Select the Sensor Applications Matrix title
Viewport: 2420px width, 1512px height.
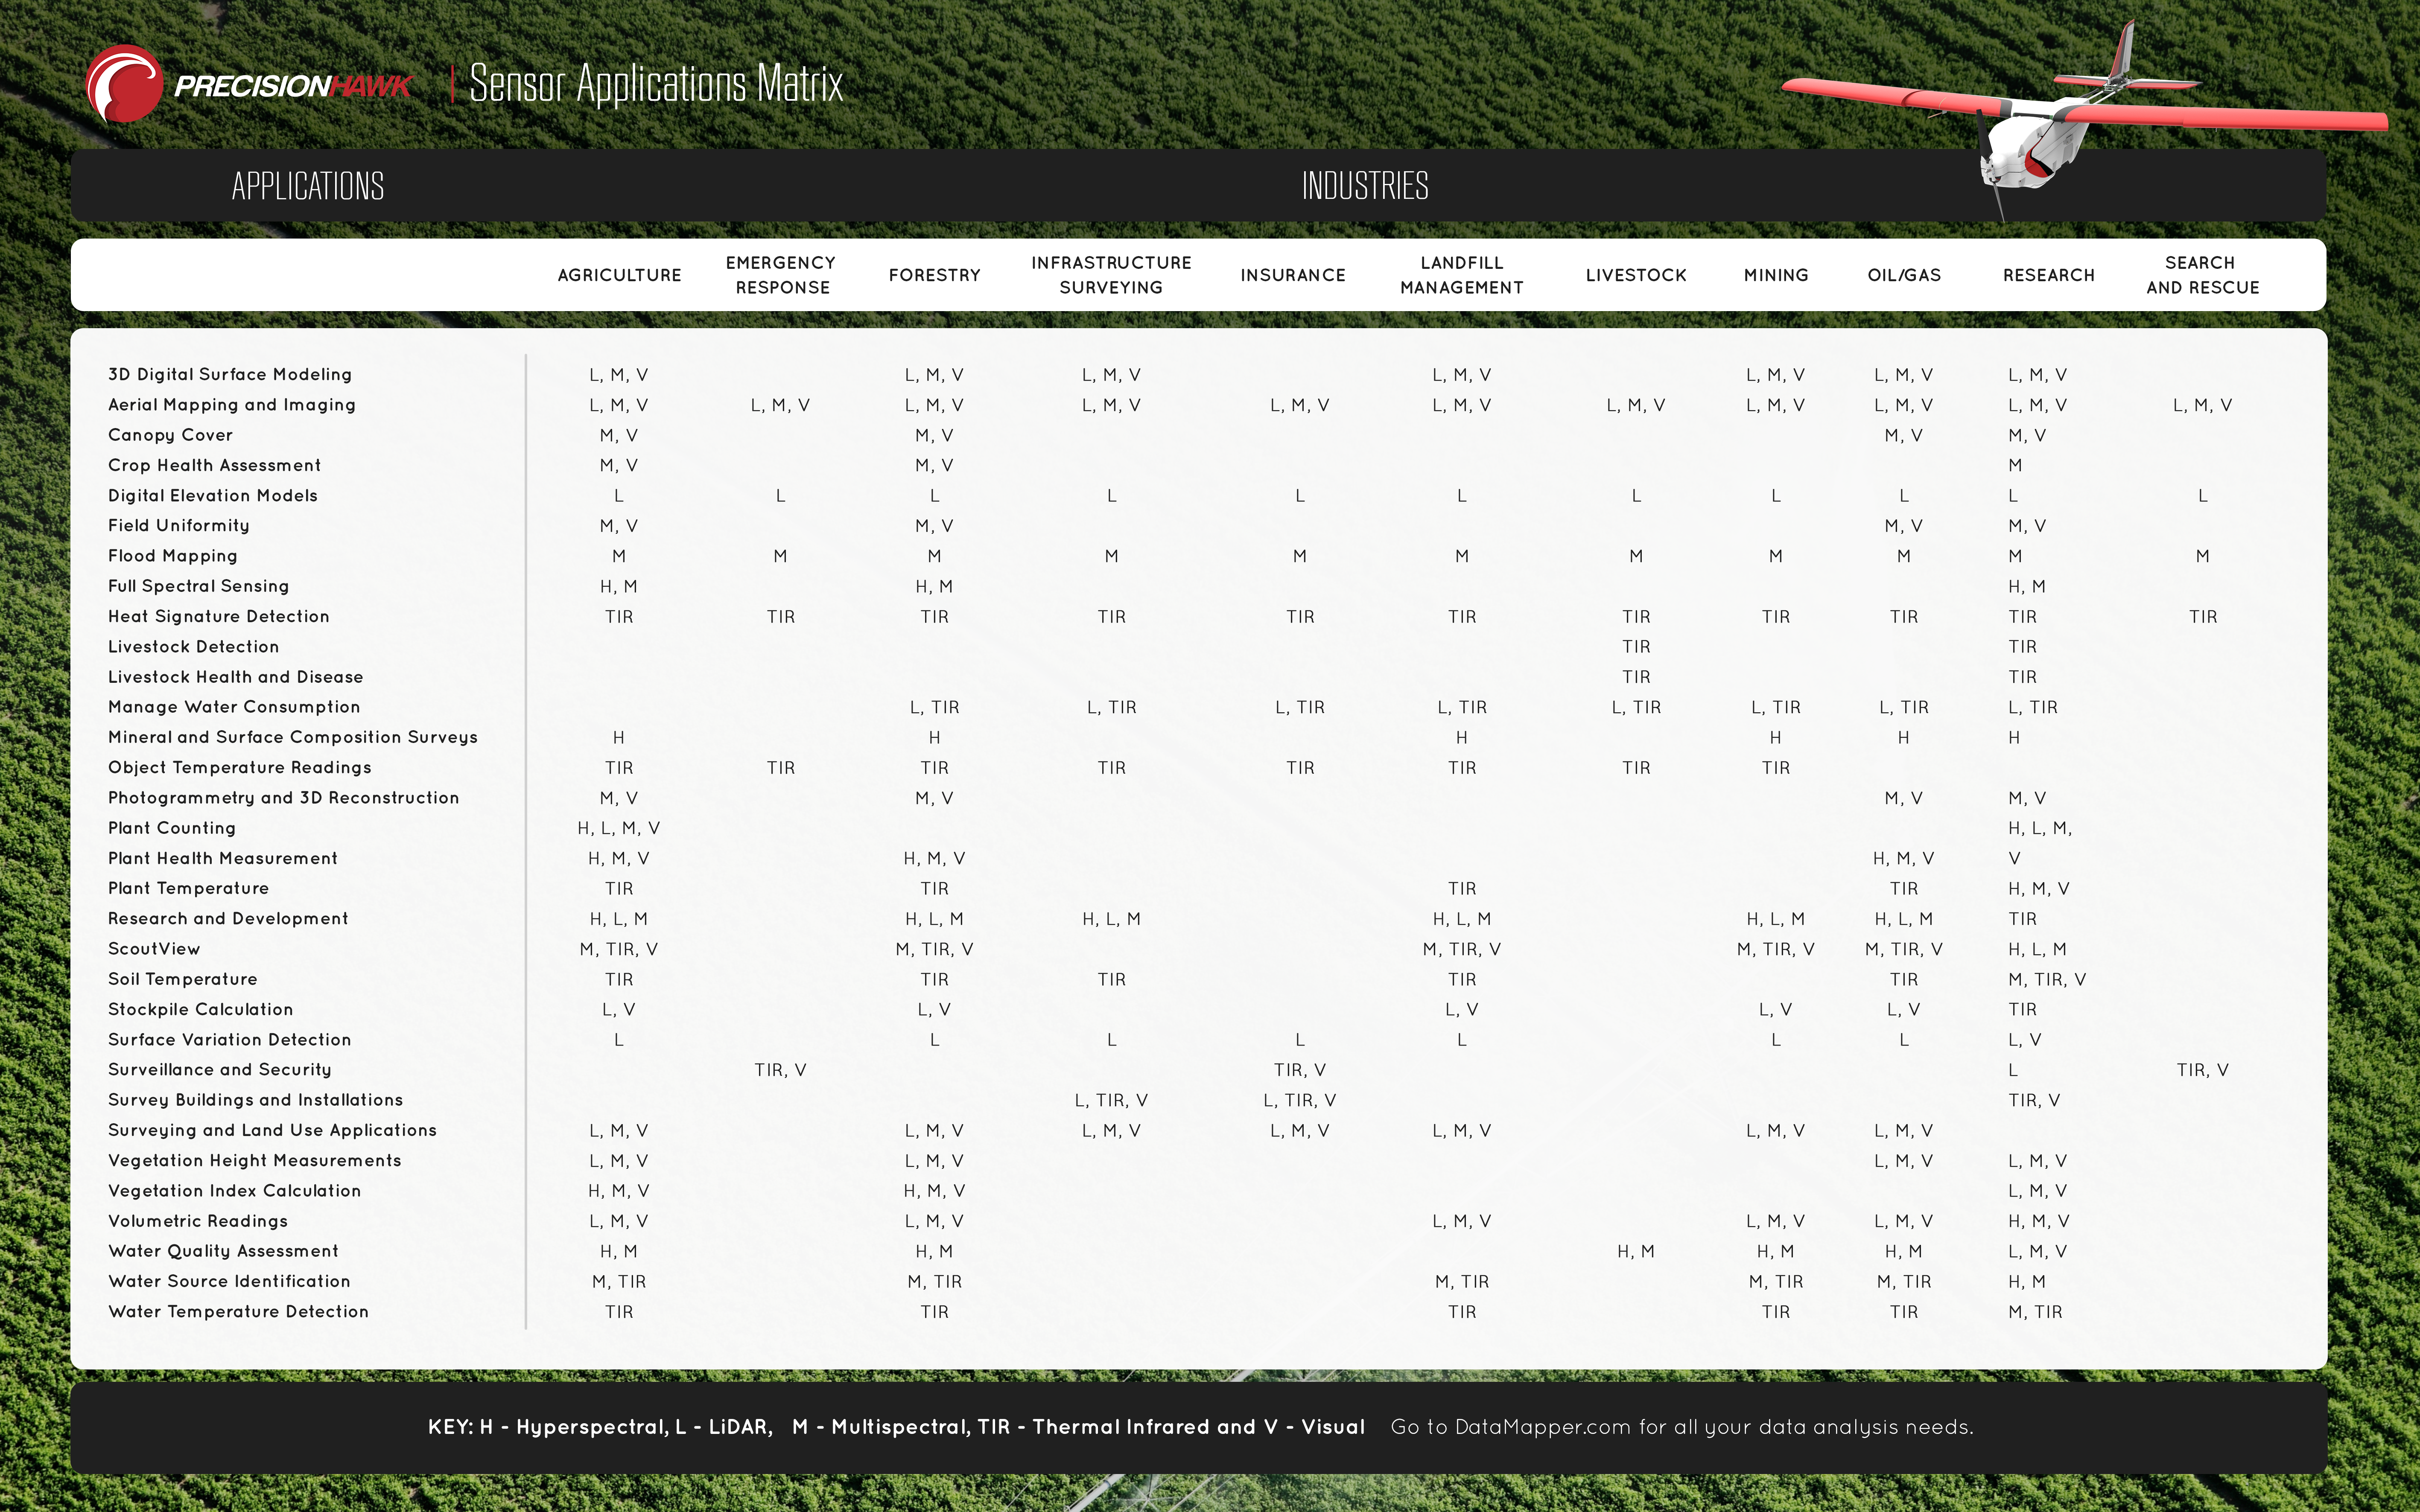coord(656,84)
